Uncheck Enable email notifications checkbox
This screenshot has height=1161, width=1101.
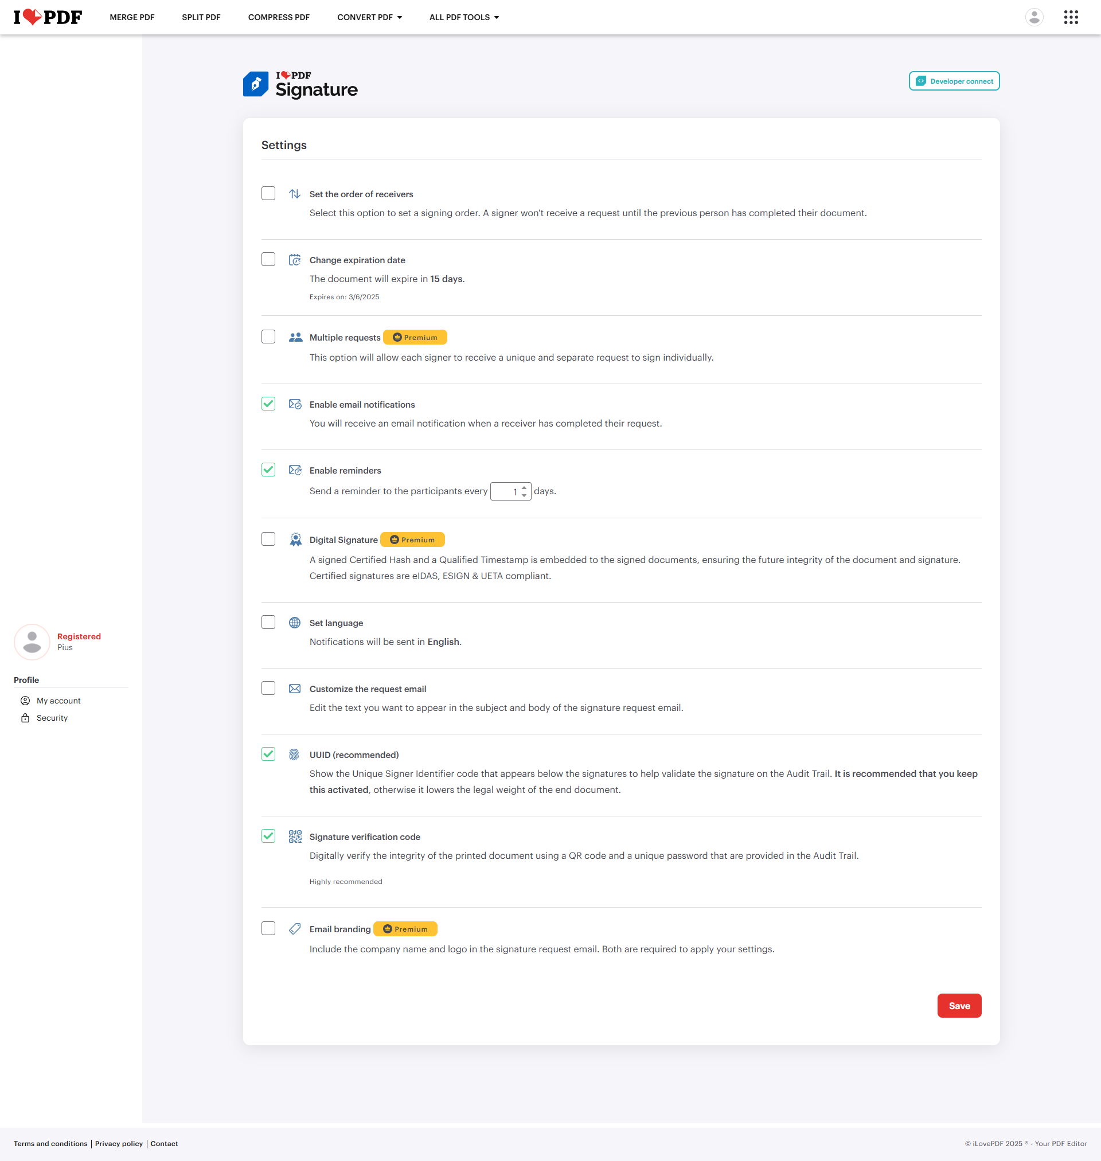click(268, 404)
